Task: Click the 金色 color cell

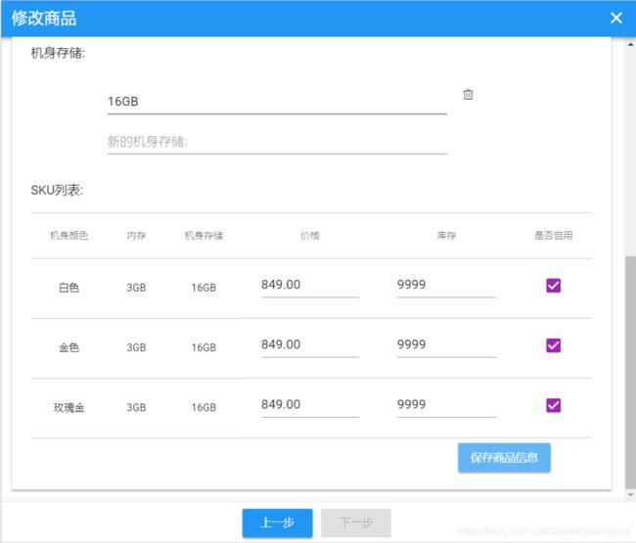Action: [x=68, y=347]
